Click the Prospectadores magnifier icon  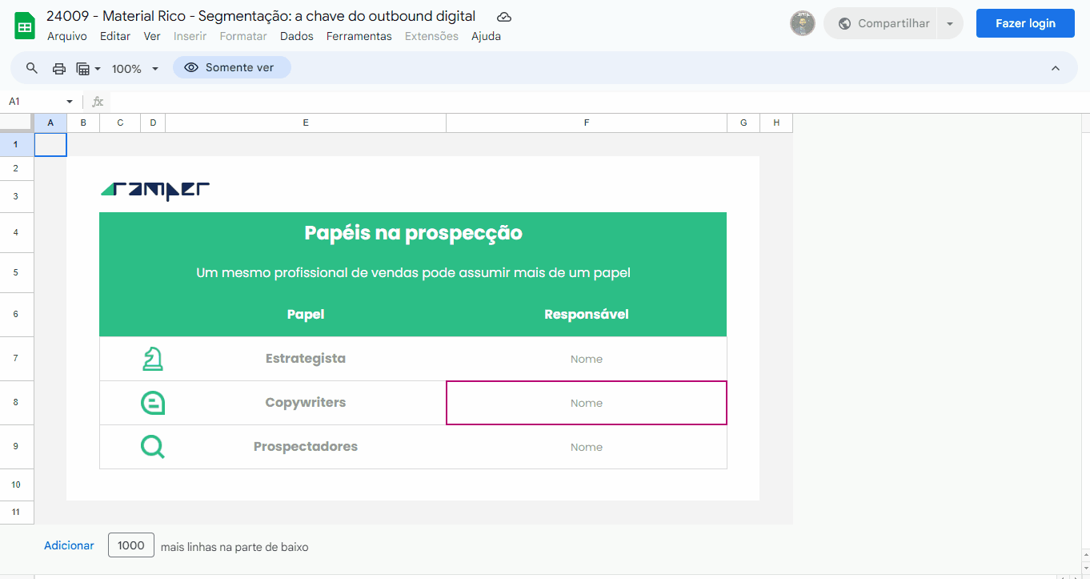pos(152,447)
